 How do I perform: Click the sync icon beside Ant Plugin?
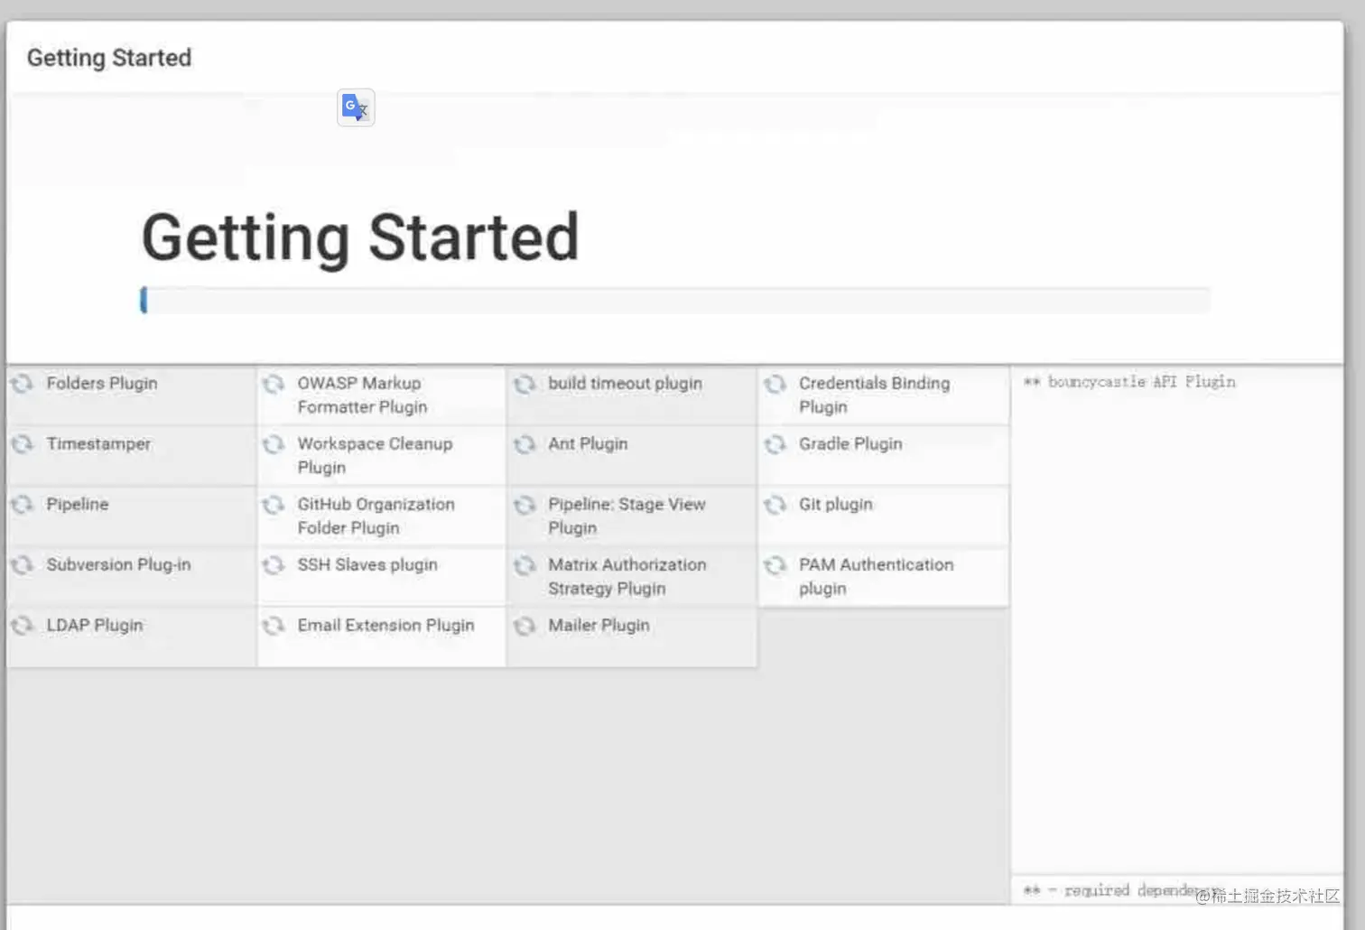pos(525,444)
